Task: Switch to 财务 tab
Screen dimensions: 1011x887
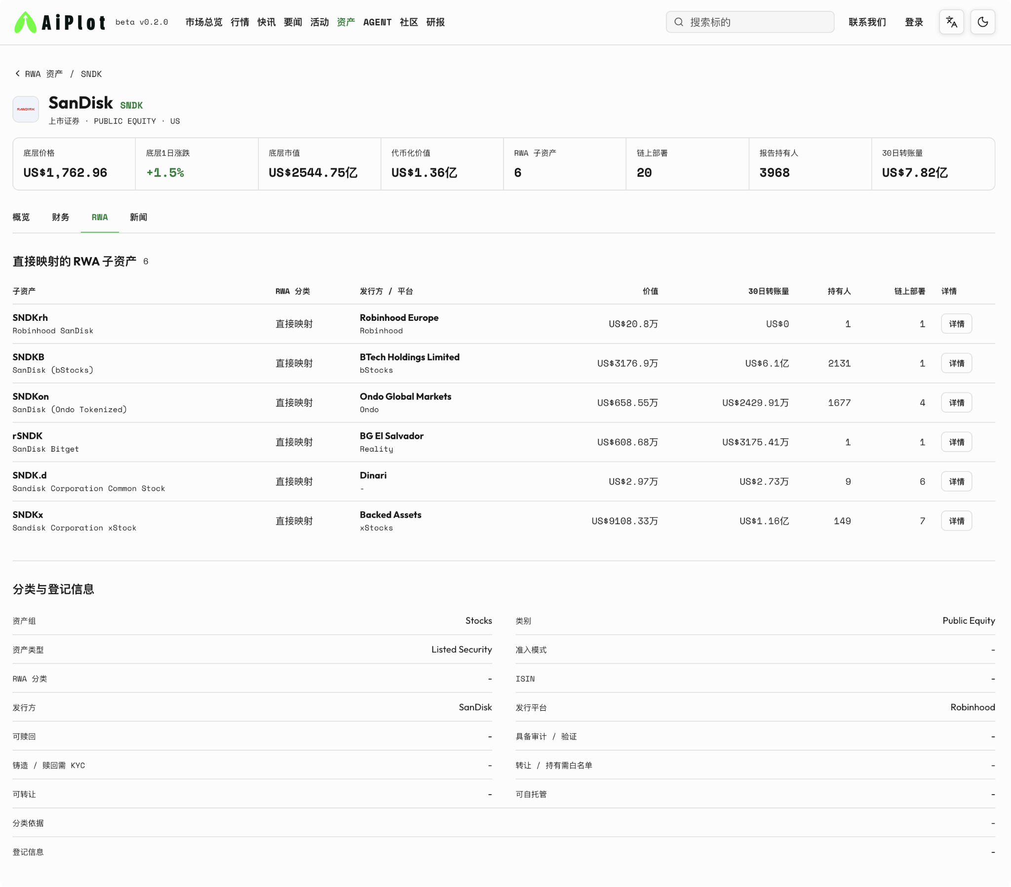Action: (x=60, y=217)
